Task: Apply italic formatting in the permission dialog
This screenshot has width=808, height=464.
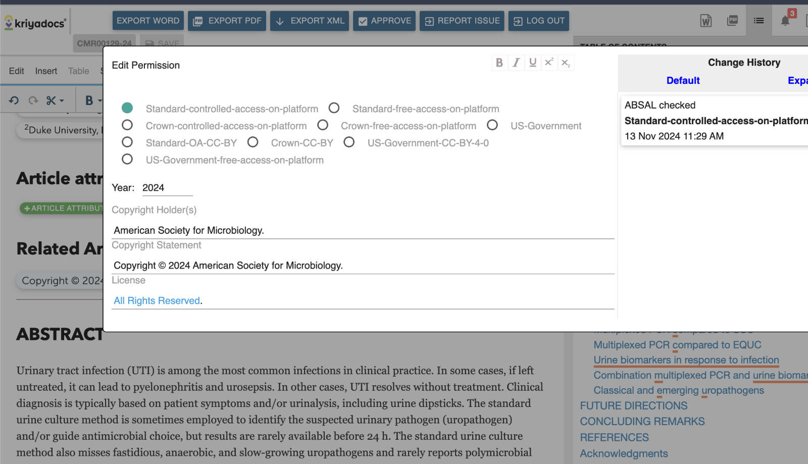Action: (x=516, y=63)
